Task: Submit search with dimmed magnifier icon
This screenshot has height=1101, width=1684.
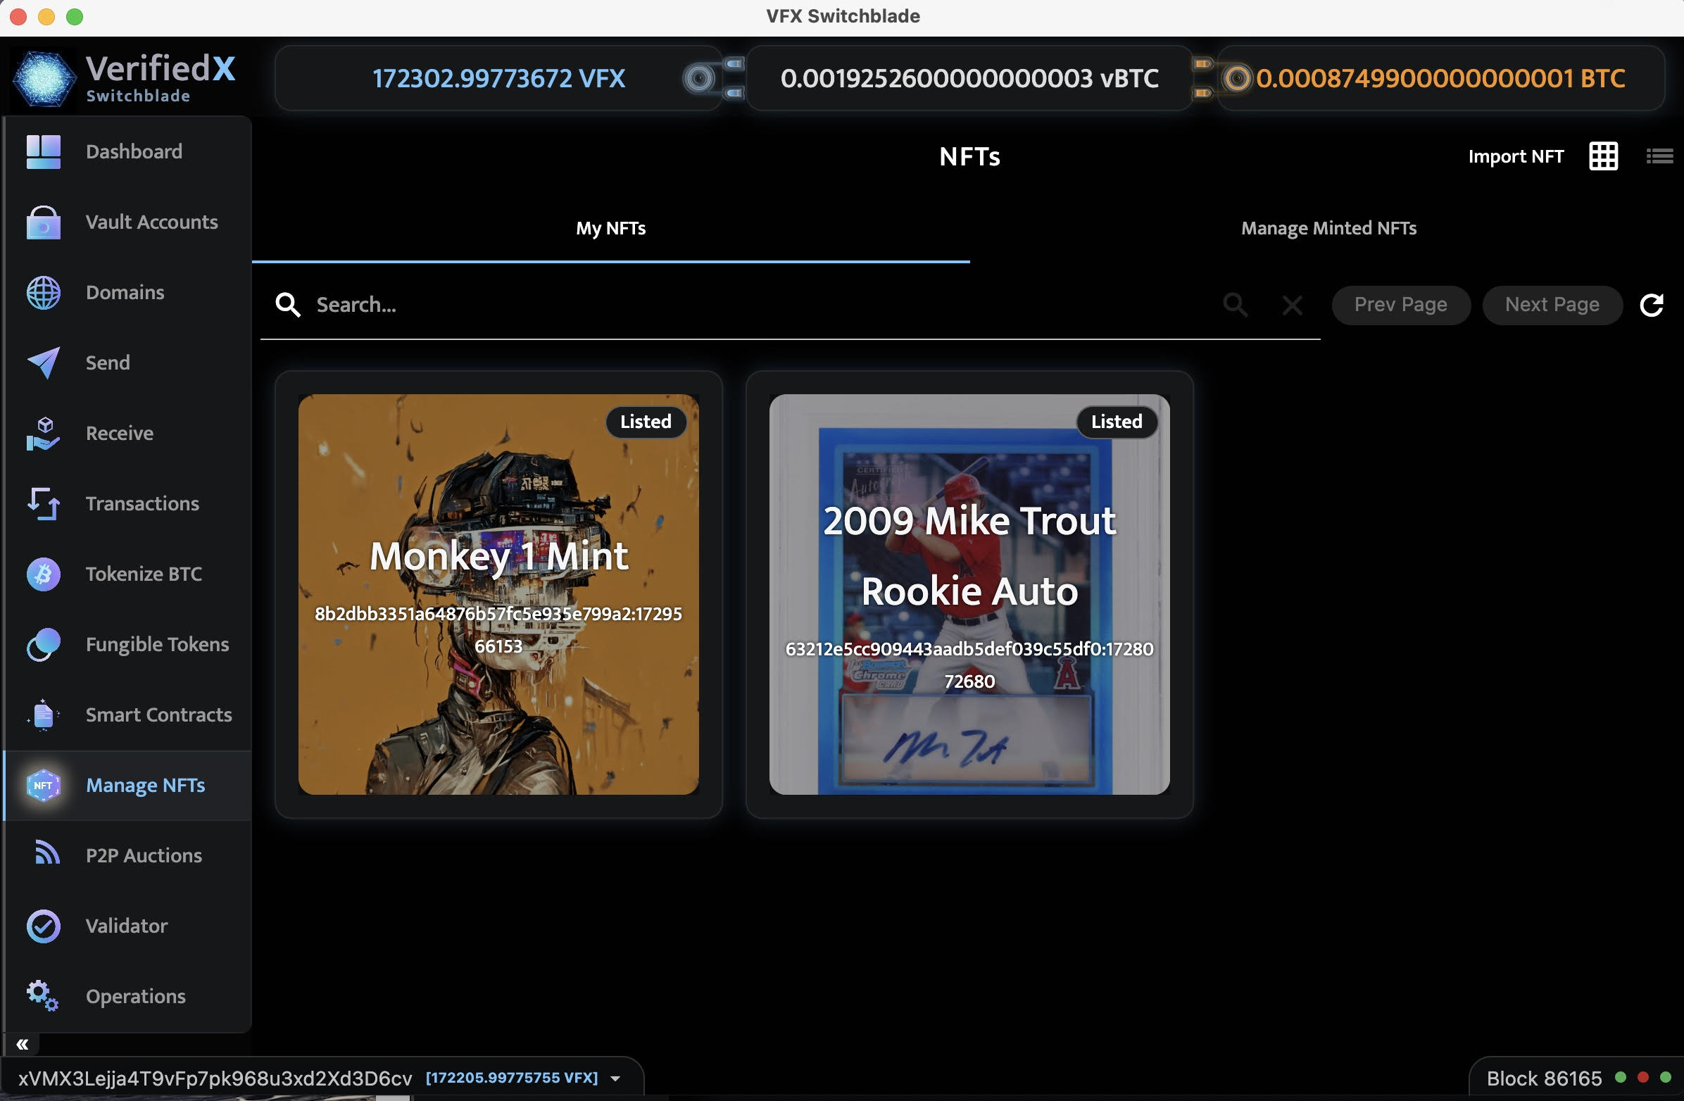Action: tap(1236, 305)
